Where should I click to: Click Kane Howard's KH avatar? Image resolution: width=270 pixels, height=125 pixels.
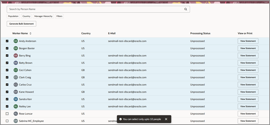coord(16,92)
